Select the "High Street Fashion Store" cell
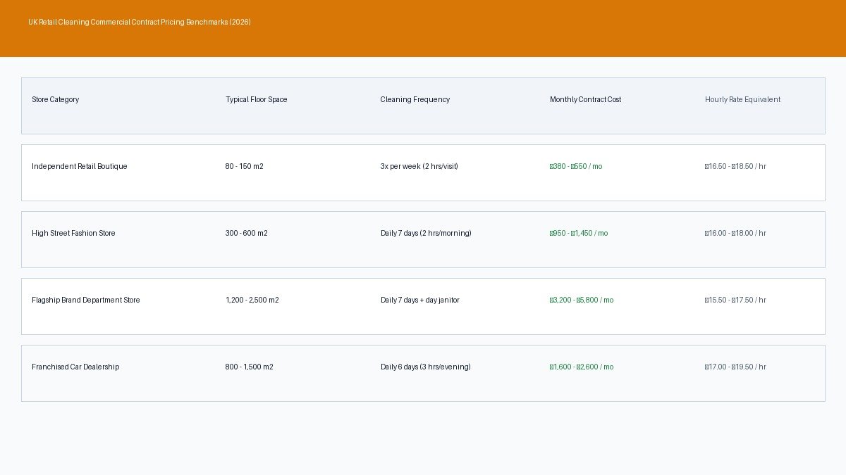This screenshot has width=846, height=475. pos(73,233)
